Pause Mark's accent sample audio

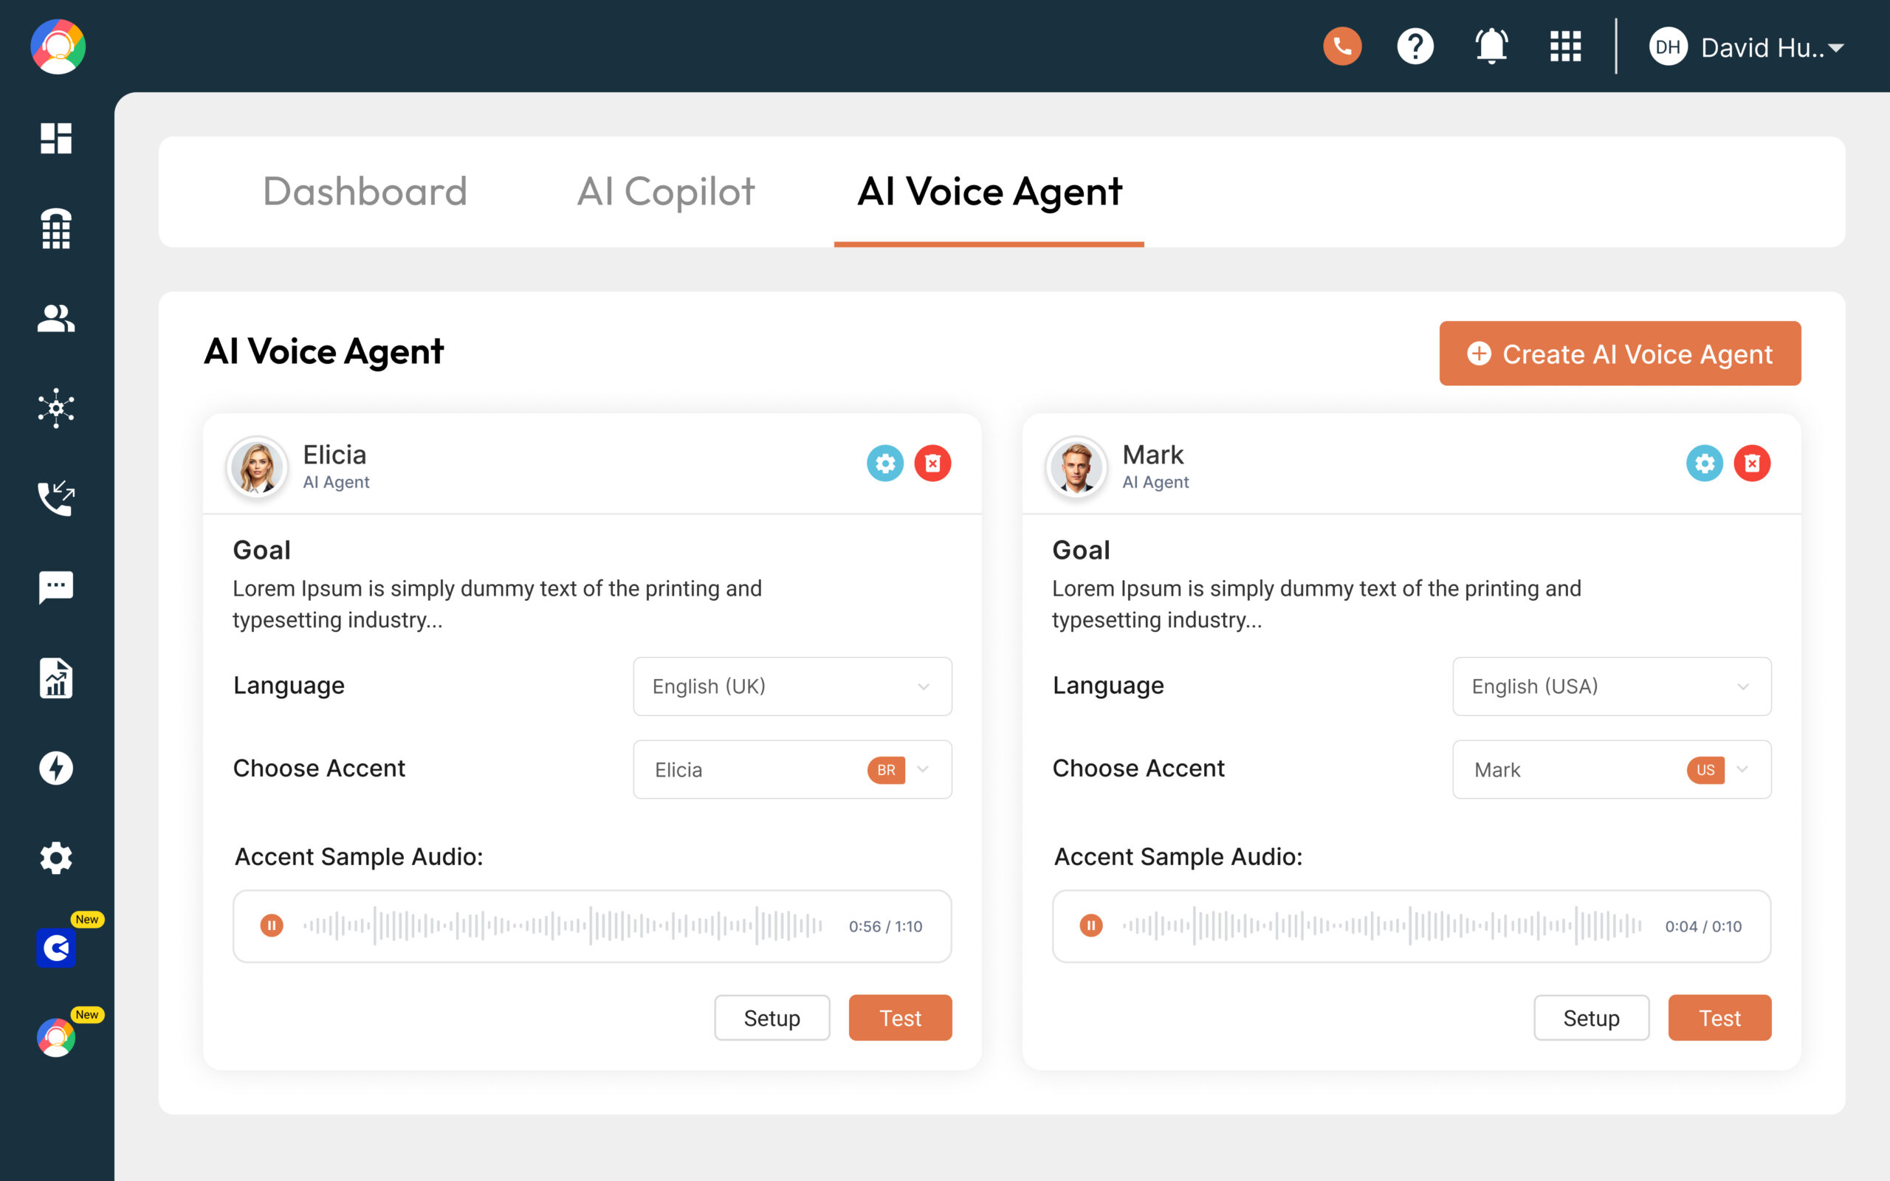tap(1090, 926)
